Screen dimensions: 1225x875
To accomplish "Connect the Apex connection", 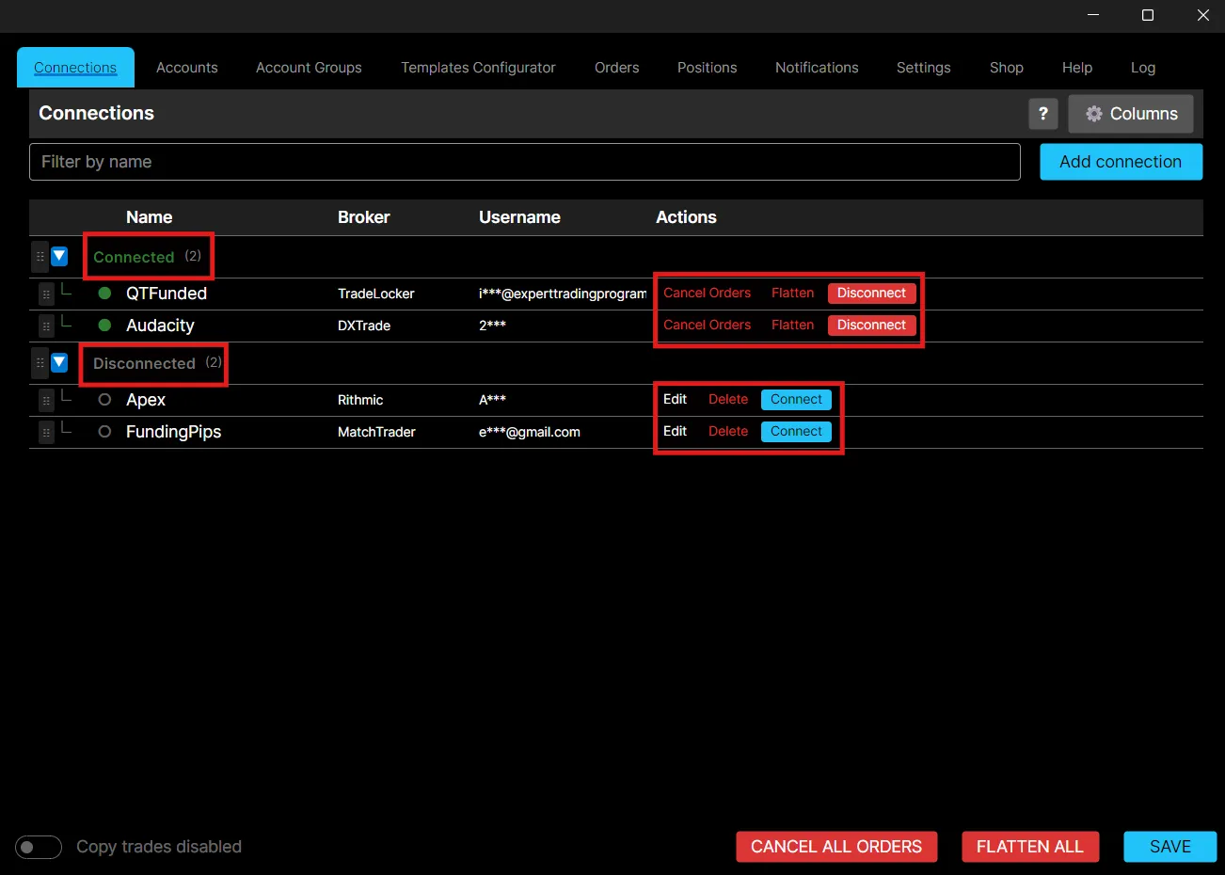I will pos(796,400).
